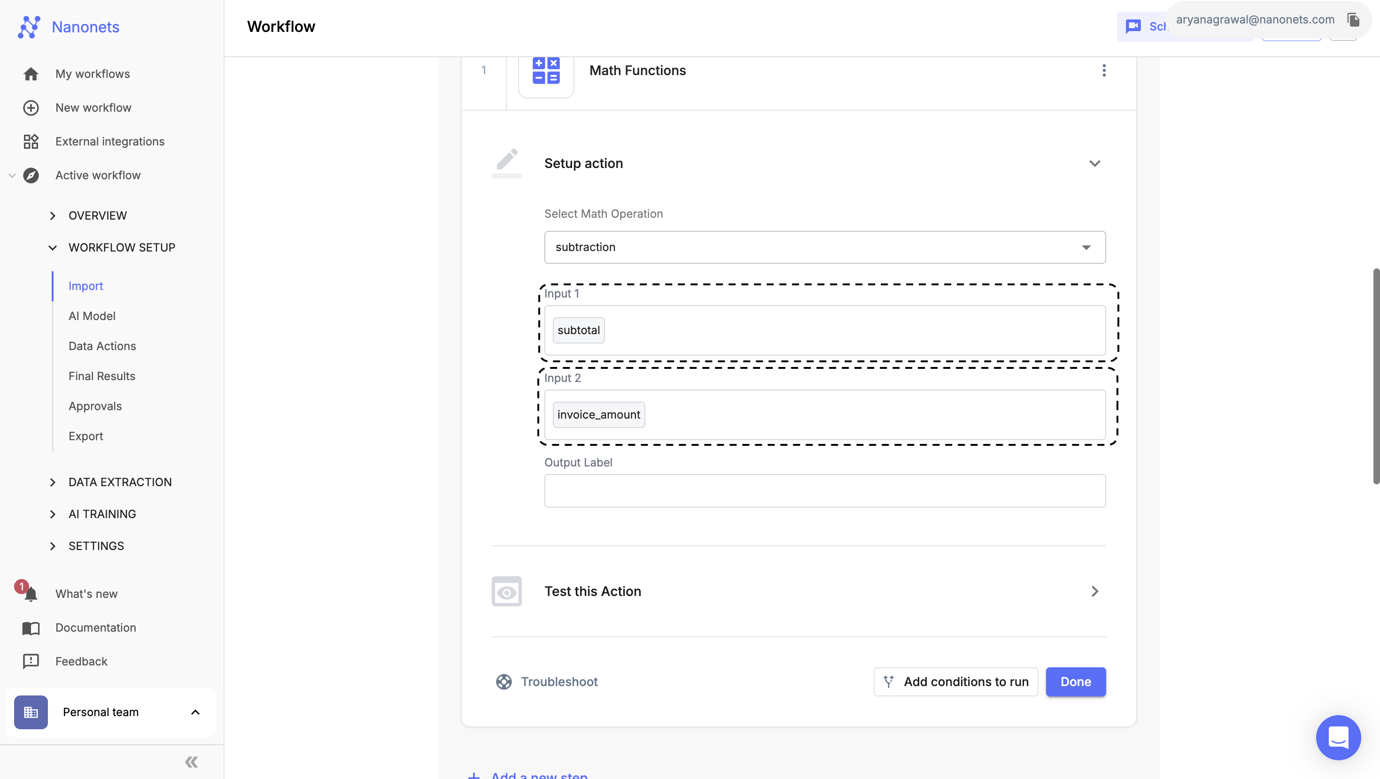Expand Test this Action chevron
This screenshot has width=1380, height=779.
click(x=1094, y=591)
